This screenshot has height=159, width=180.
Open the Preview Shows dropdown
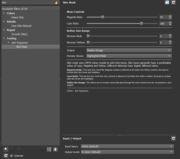click(x=129, y=56)
